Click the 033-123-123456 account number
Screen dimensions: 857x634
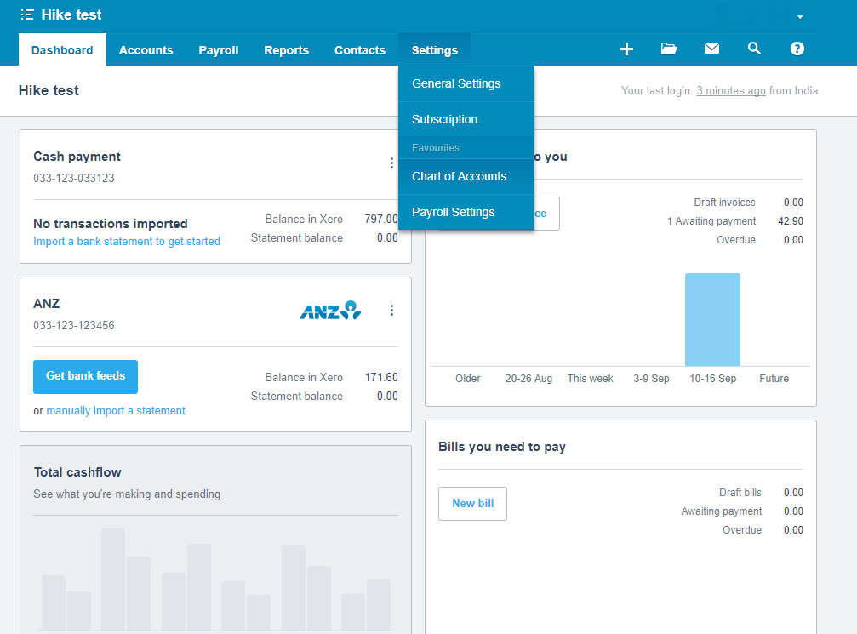point(74,325)
